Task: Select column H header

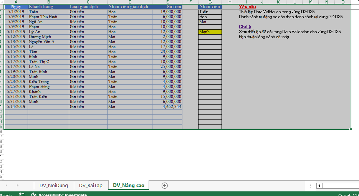Action: 230,2
